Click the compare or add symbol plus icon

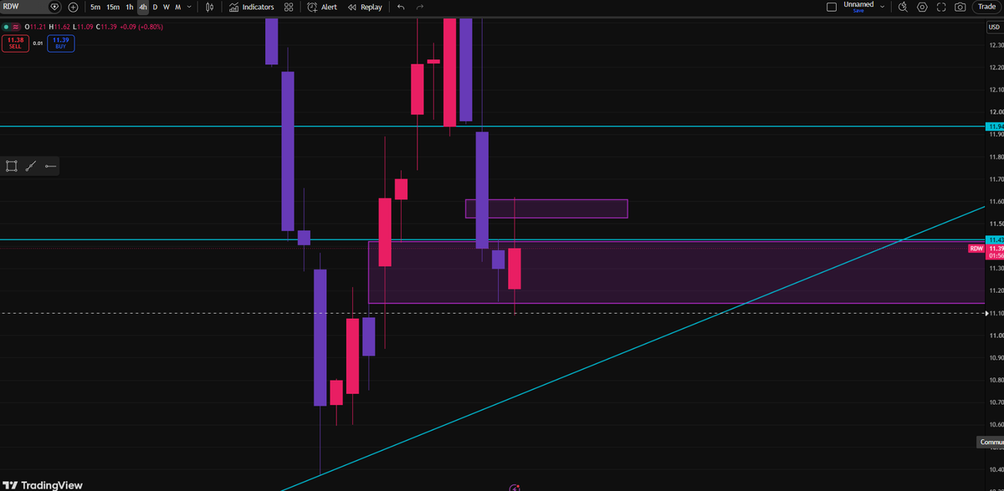click(73, 7)
